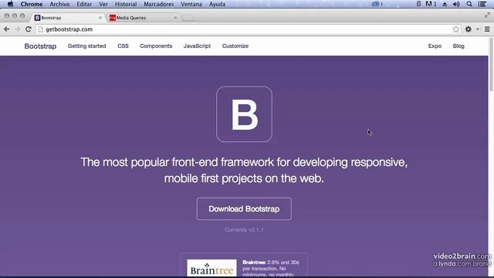Image resolution: width=494 pixels, height=278 pixels.
Task: Open a new tab button
Action: tap(188, 18)
